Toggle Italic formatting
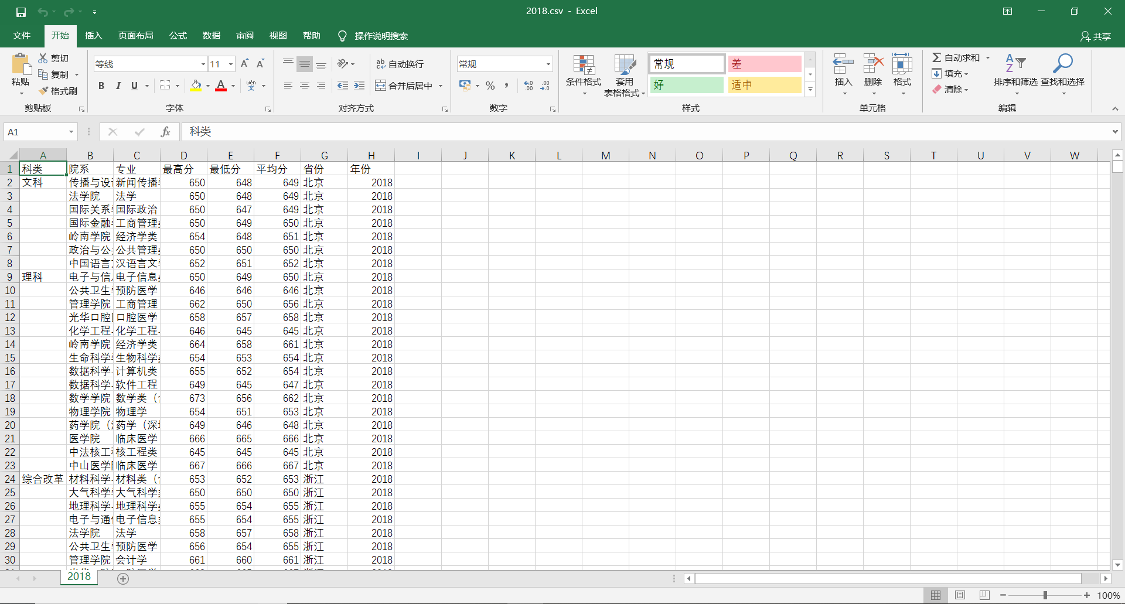 (118, 86)
